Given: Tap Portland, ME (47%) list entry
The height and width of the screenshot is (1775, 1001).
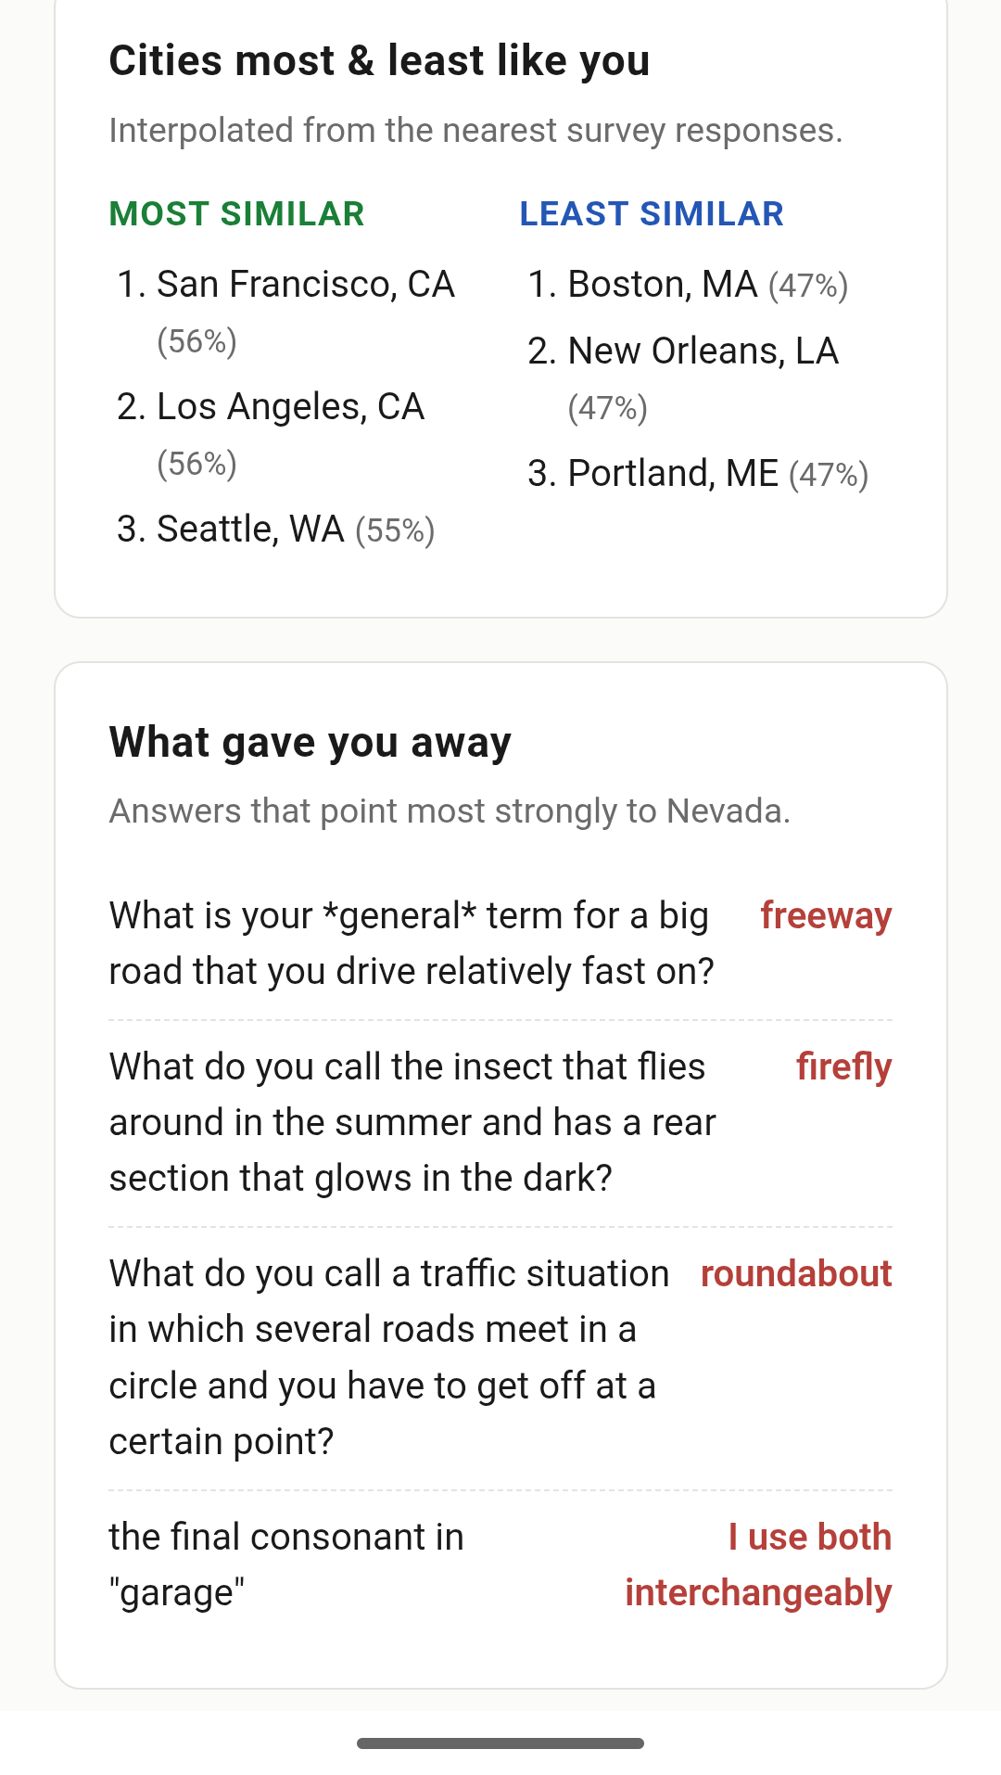Looking at the screenshot, I should [x=699, y=474].
